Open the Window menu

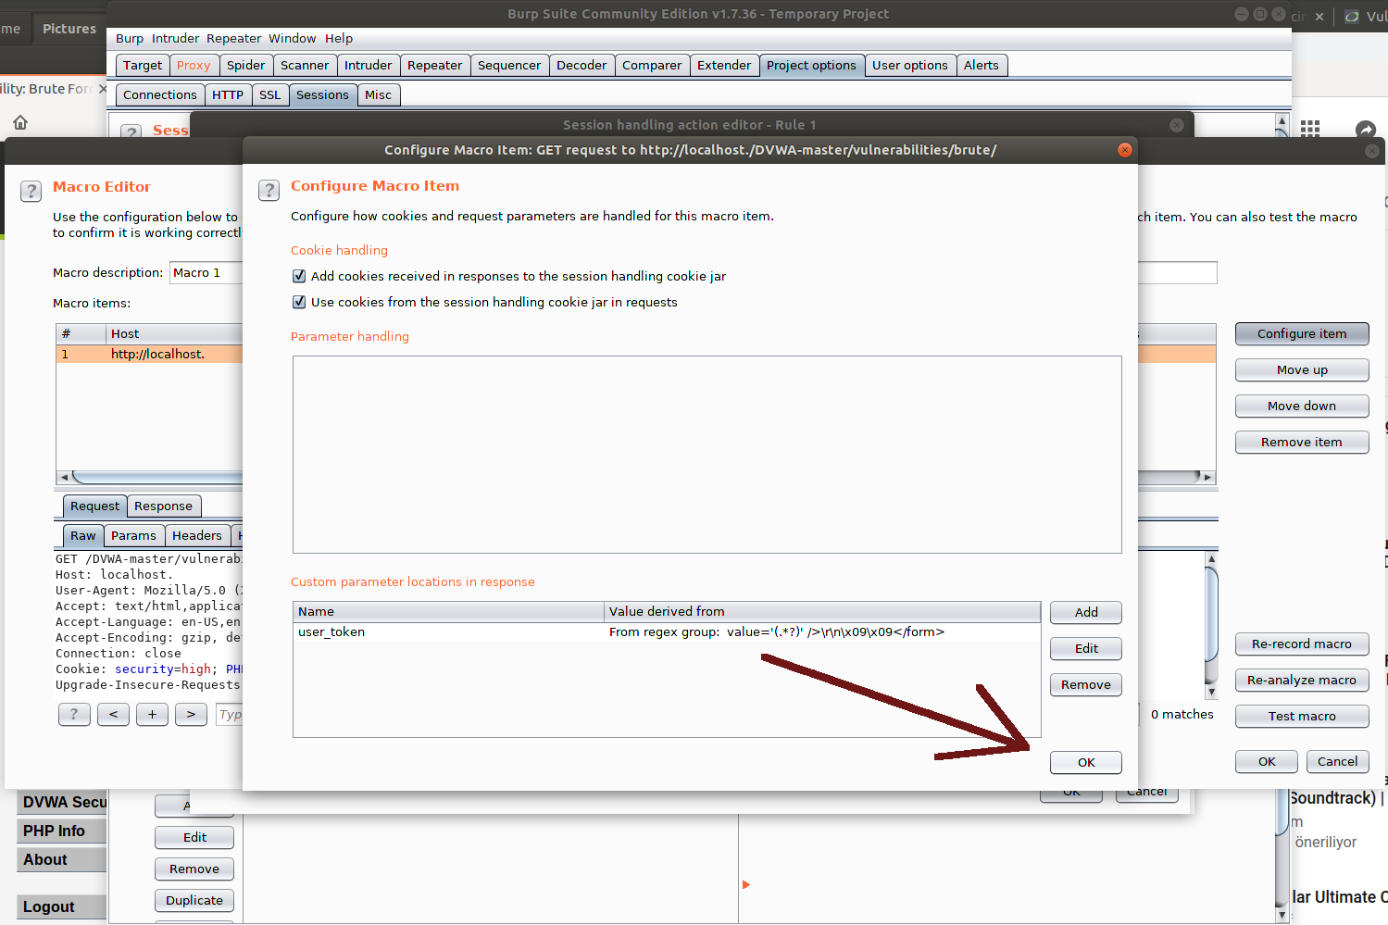point(293,38)
